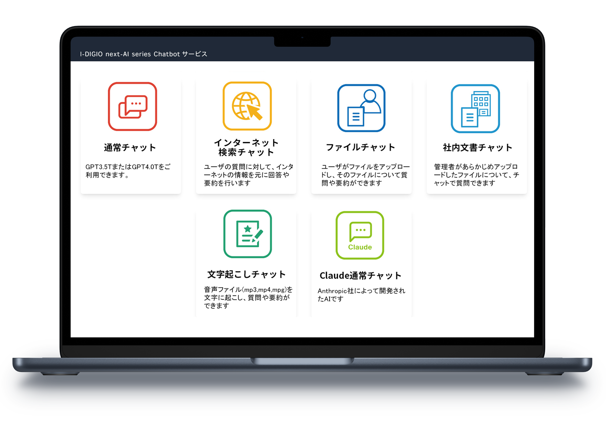Click the description 'ユーザがファイルをアップロードし、そのファイルについて質問や要約ができます'
Image resolution: width=606 pixels, height=422 pixels.
click(x=365, y=175)
